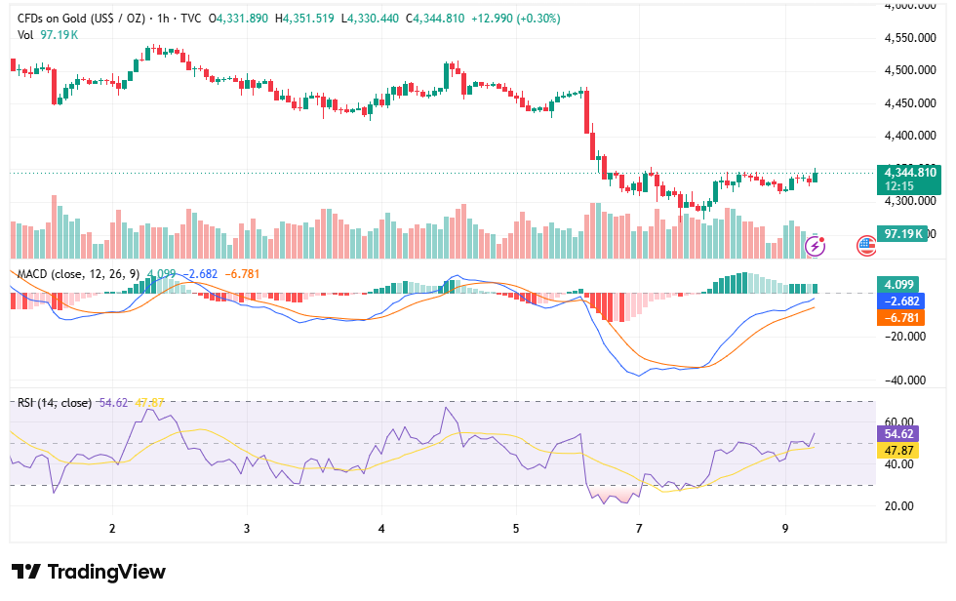Open the 'RSI (14, close)' legend
Image resolution: width=956 pixels, height=601 pixels.
click(x=55, y=403)
